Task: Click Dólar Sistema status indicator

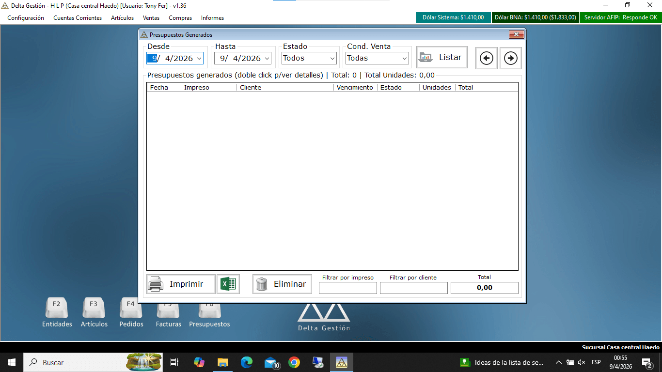Action: click(x=453, y=17)
